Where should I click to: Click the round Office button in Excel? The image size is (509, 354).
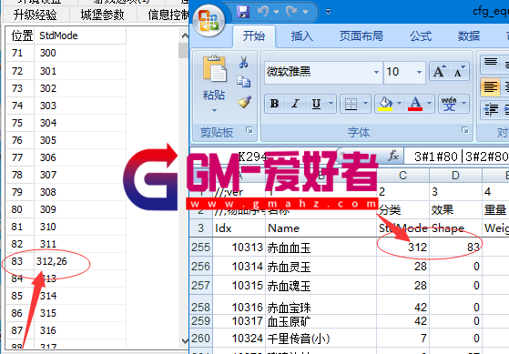coord(209,21)
